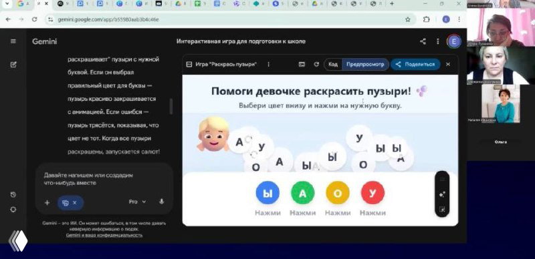Reload the browser page
The image size is (535, 259).
(35, 19)
